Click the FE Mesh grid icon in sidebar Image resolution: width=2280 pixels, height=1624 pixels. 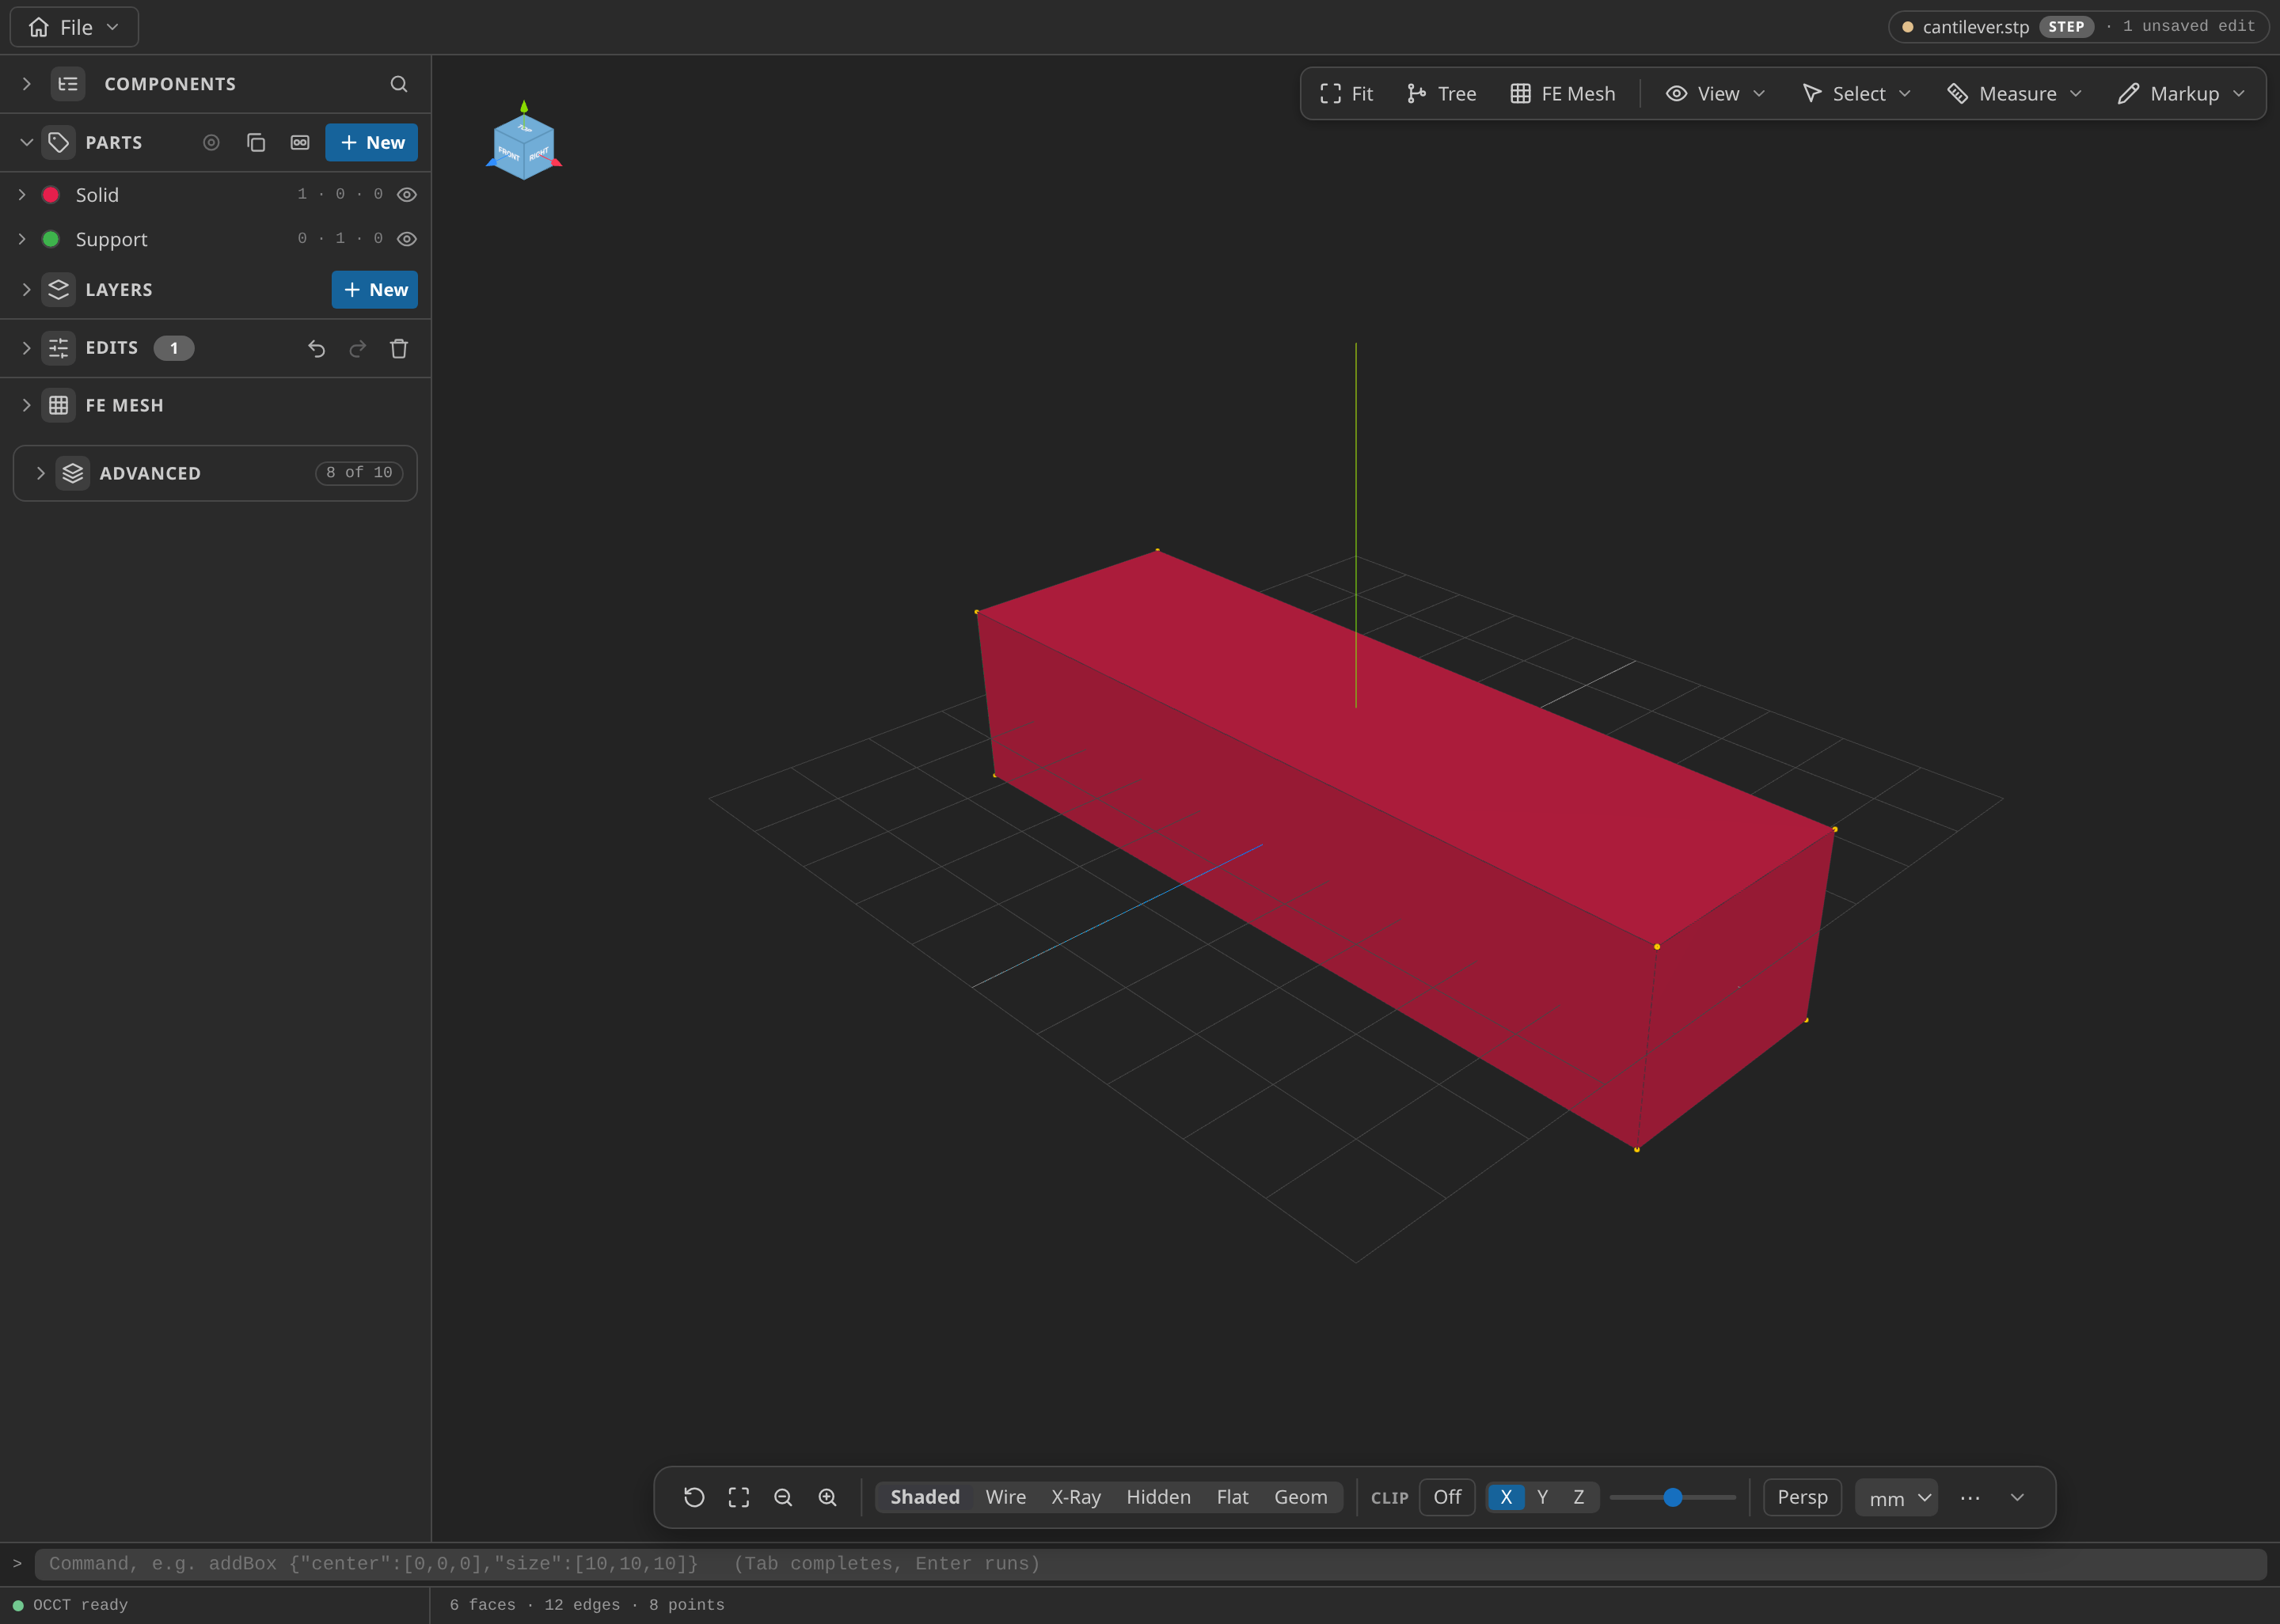[x=59, y=405]
